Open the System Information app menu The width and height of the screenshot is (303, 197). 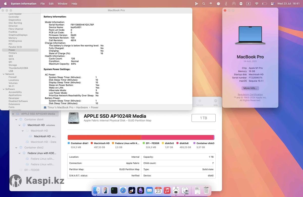point(23,4)
